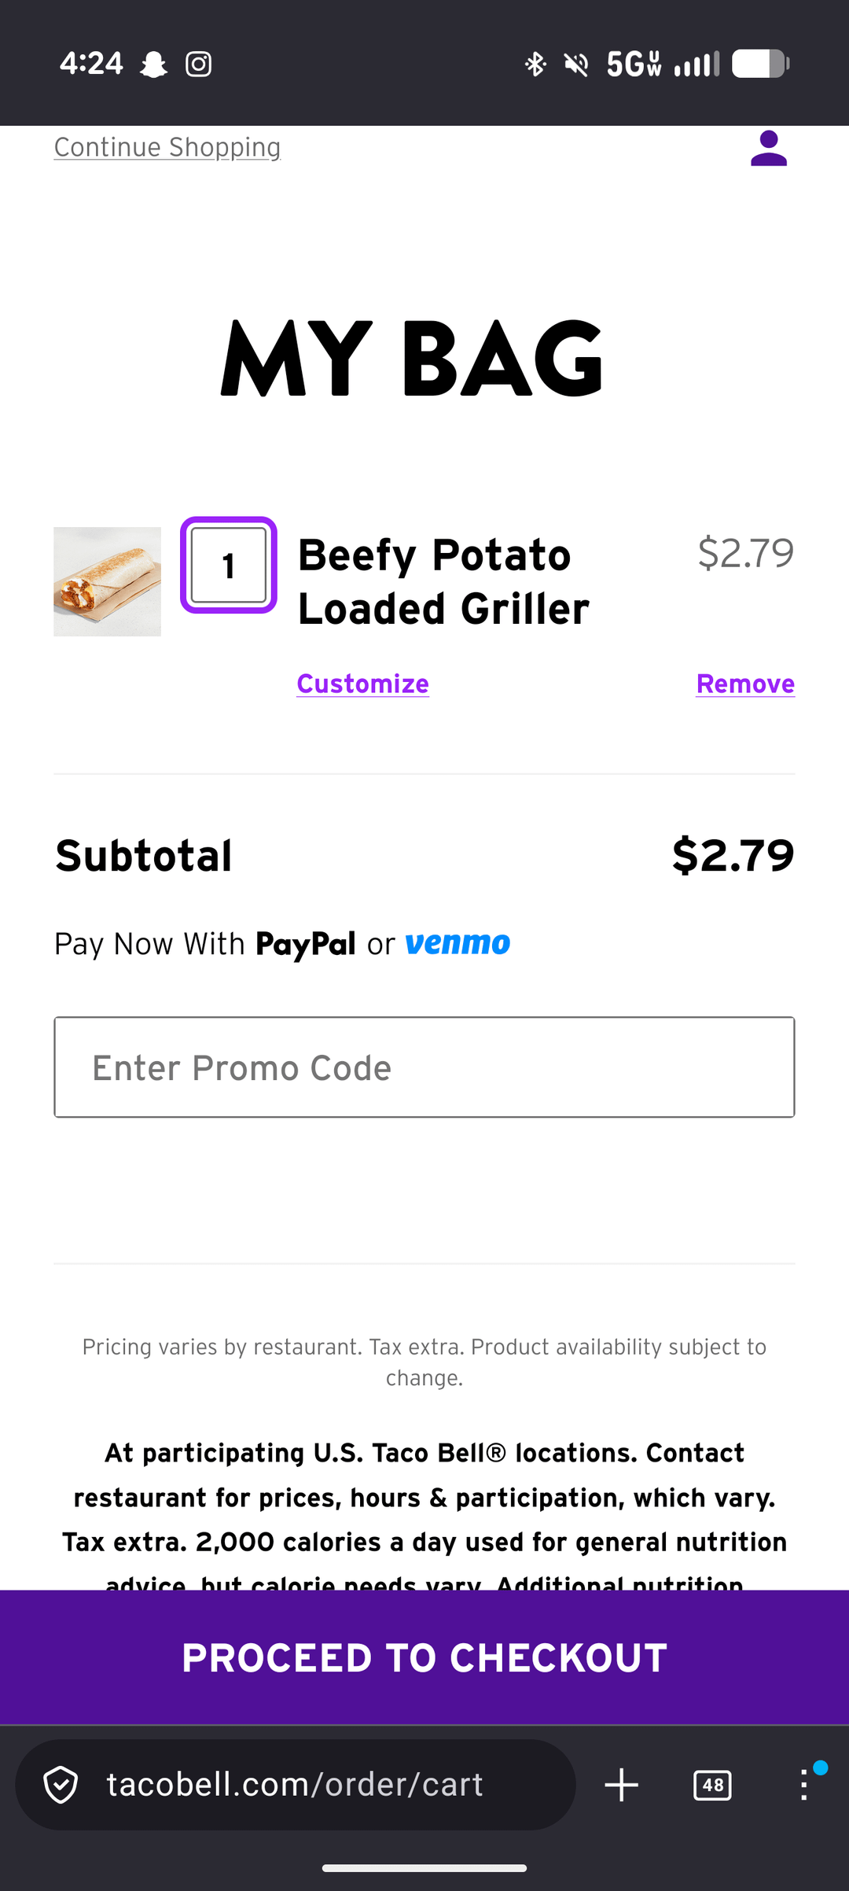Screen dimensions: 849x1891
Task: Tap the browser new tab plus icon
Action: tap(621, 1785)
